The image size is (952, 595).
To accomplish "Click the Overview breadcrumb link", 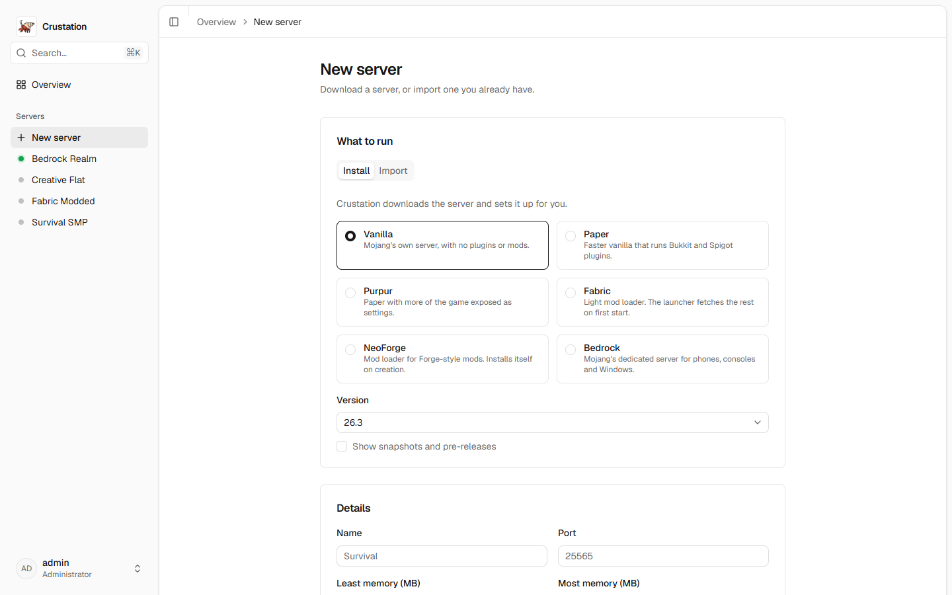I will click(216, 22).
